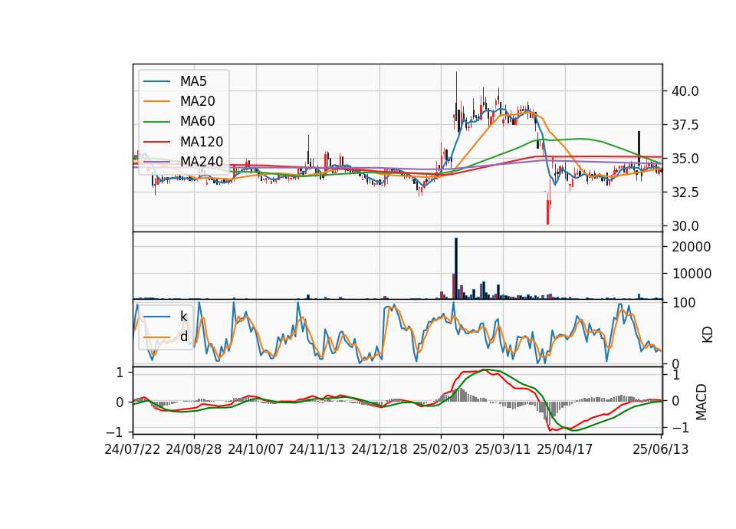This screenshot has height=529, width=736.
Task: Click the purple MA240 legend line sample
Action: [x=156, y=162]
